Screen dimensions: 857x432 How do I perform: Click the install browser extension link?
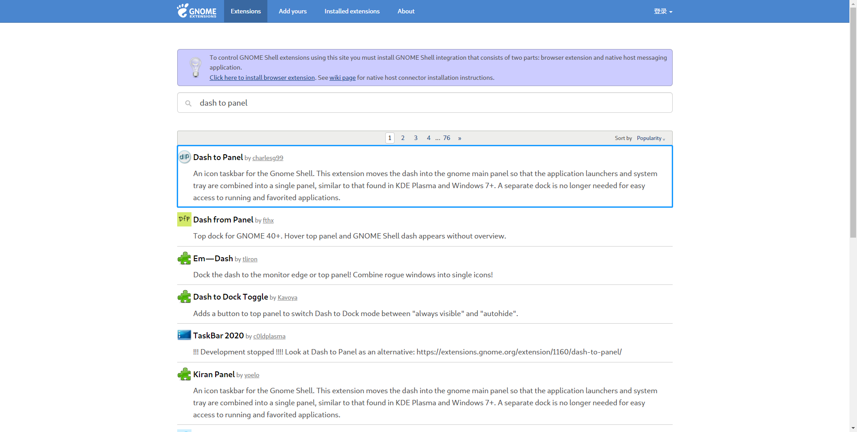click(262, 78)
